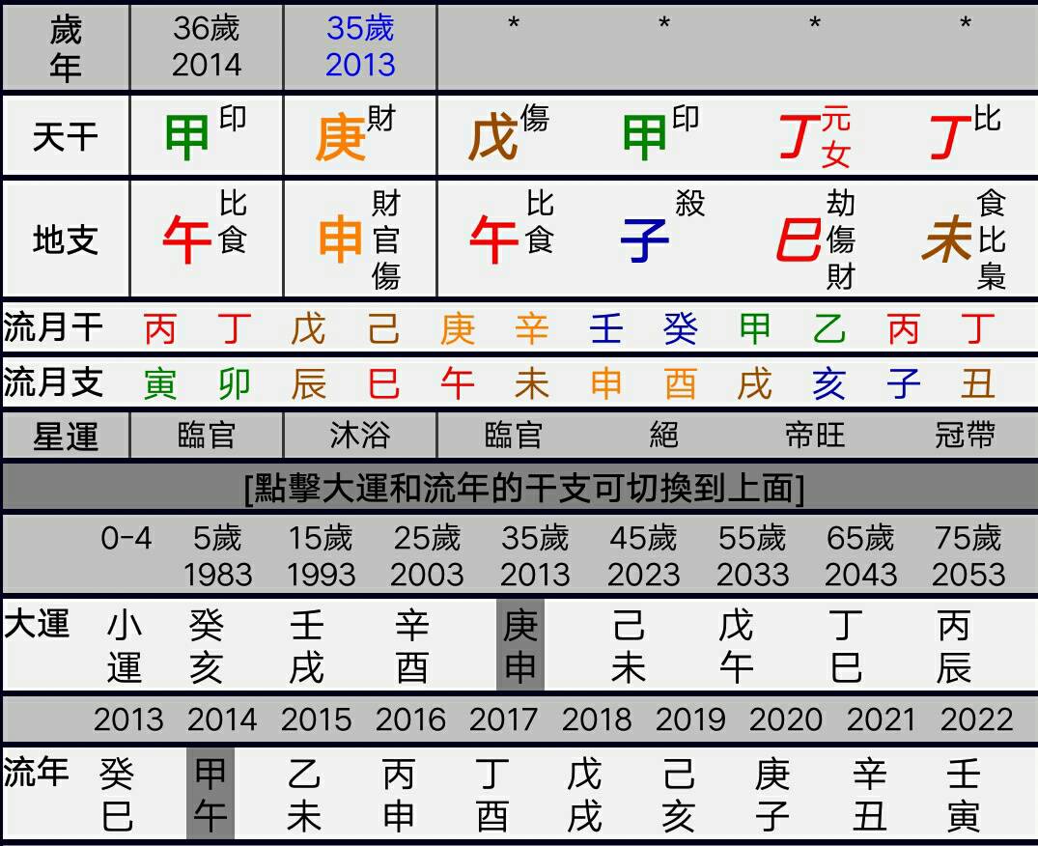Choose 庚子 annual pillar for 2020
Viewport: 1038px width, 846px height.
click(x=772, y=795)
